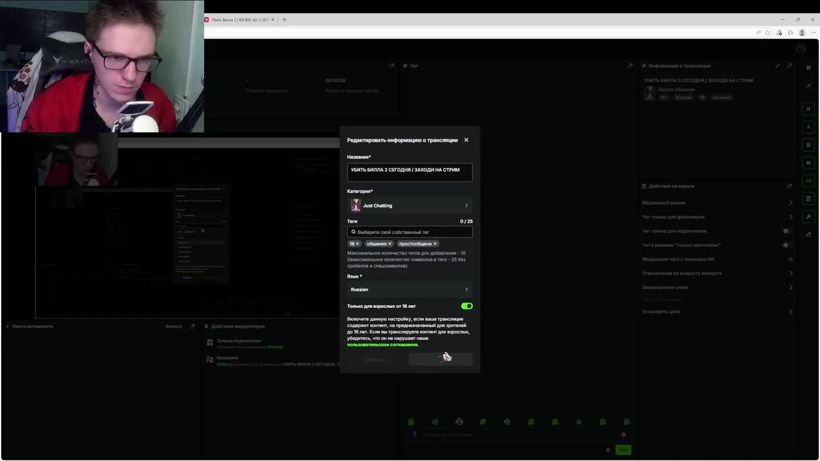Click the pencil icon in right sidebar

click(x=808, y=86)
